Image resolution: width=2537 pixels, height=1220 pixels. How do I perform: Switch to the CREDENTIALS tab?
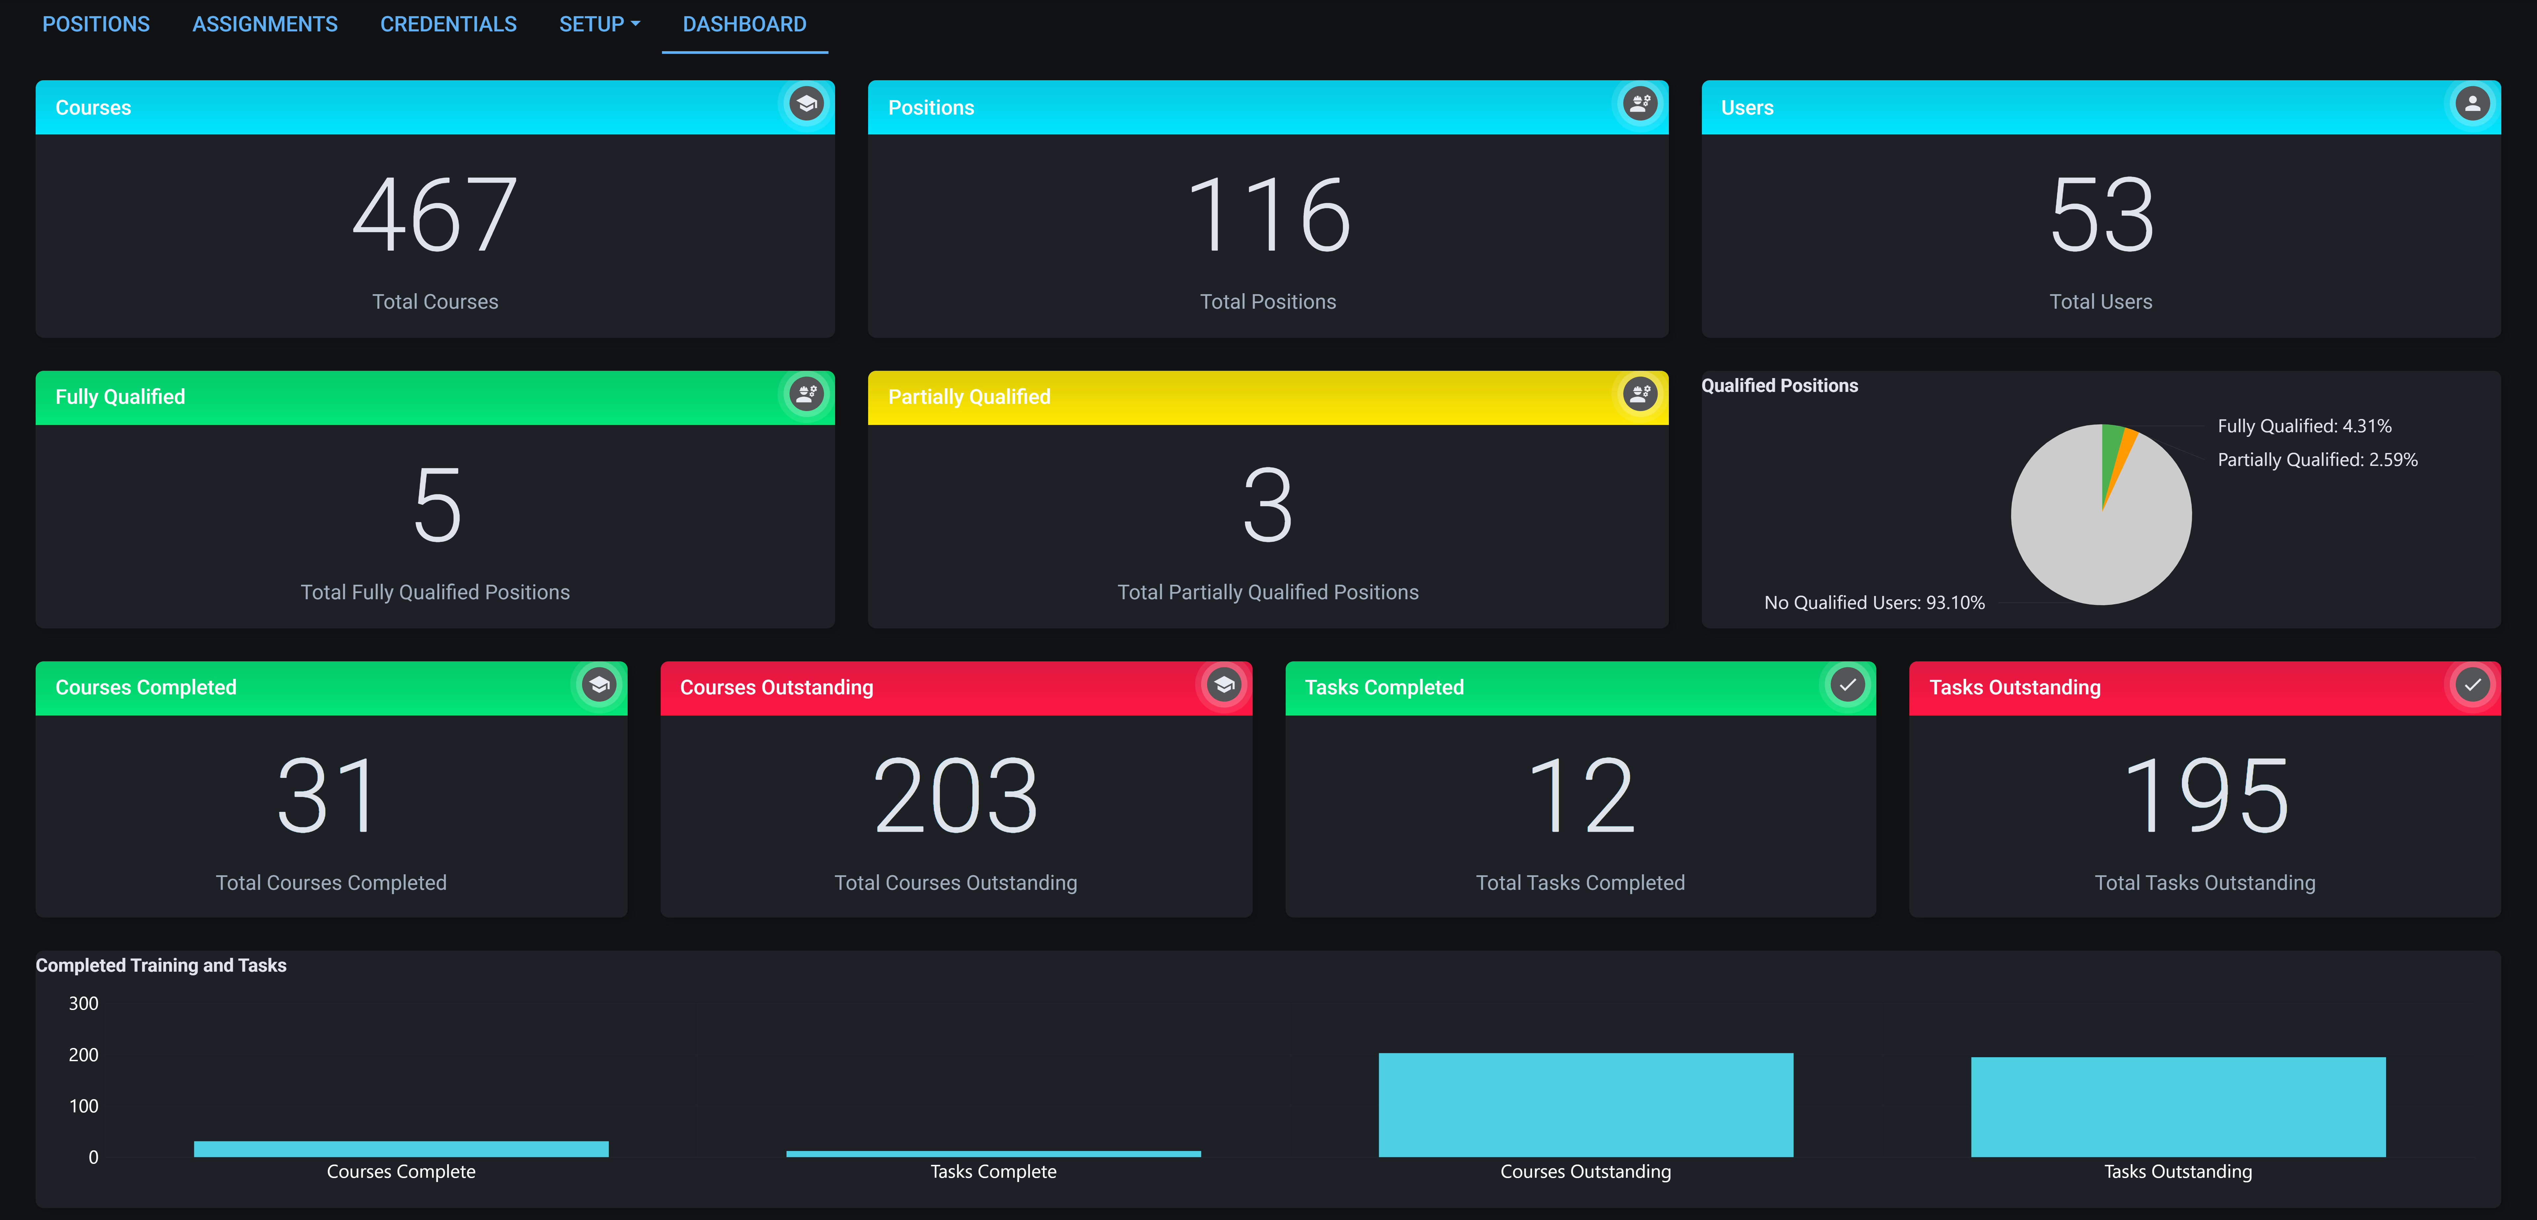(x=448, y=24)
